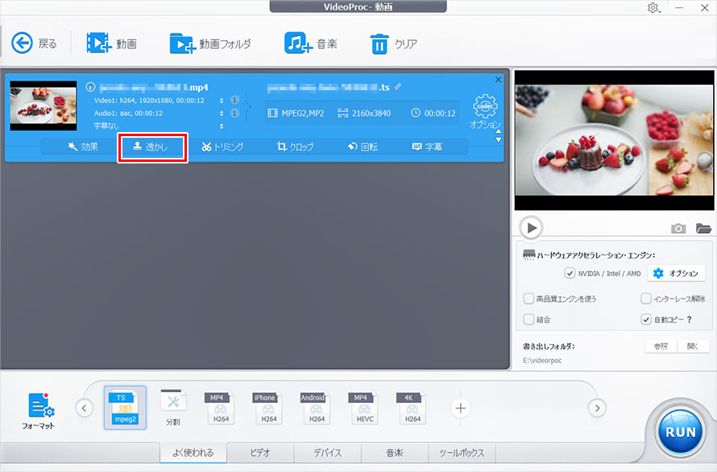This screenshot has width=717, height=472.
Task: Open the codec オプション gear
Action: (x=485, y=112)
